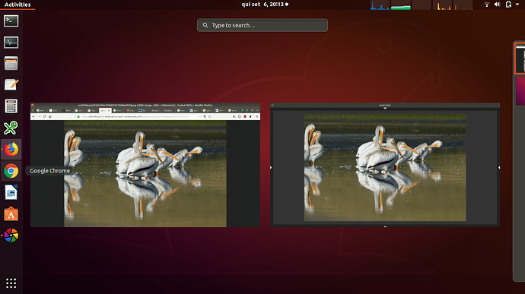Open Ubuntu Software from the dock
The height and width of the screenshot is (294, 525).
pyautogui.click(x=11, y=214)
